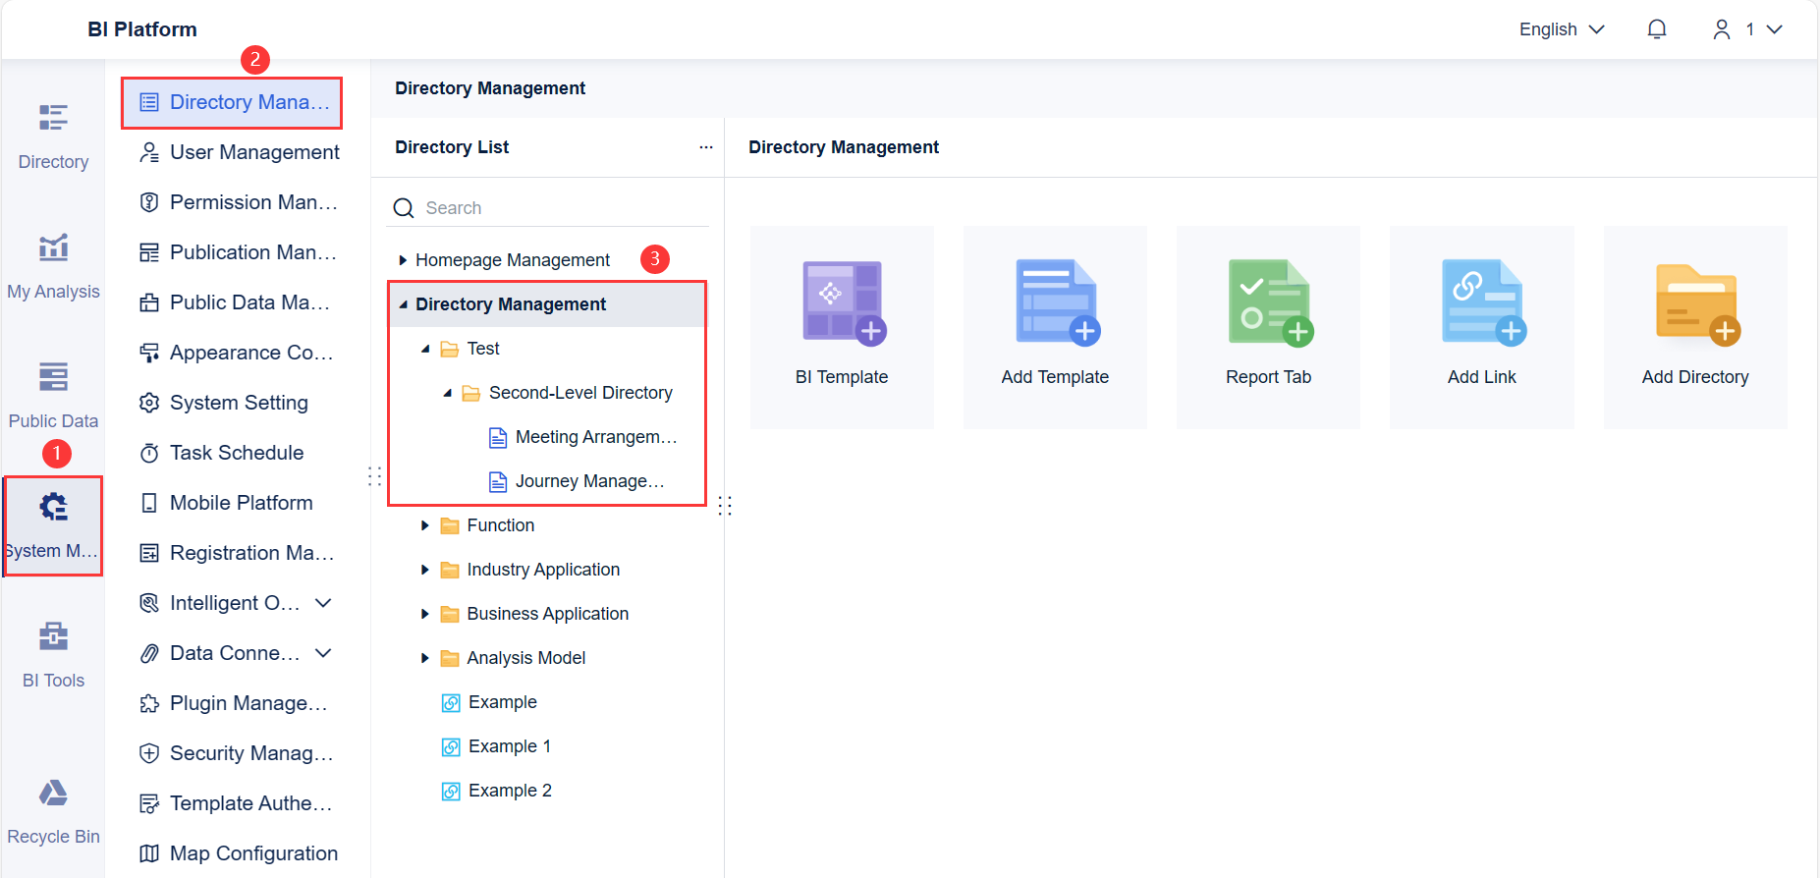Open BI Tools in the left rail

coord(53,655)
